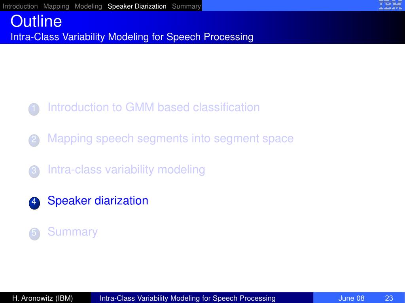The image size is (405, 303).
Task: Click the number 1 outline bullet
Action: tap(34, 109)
